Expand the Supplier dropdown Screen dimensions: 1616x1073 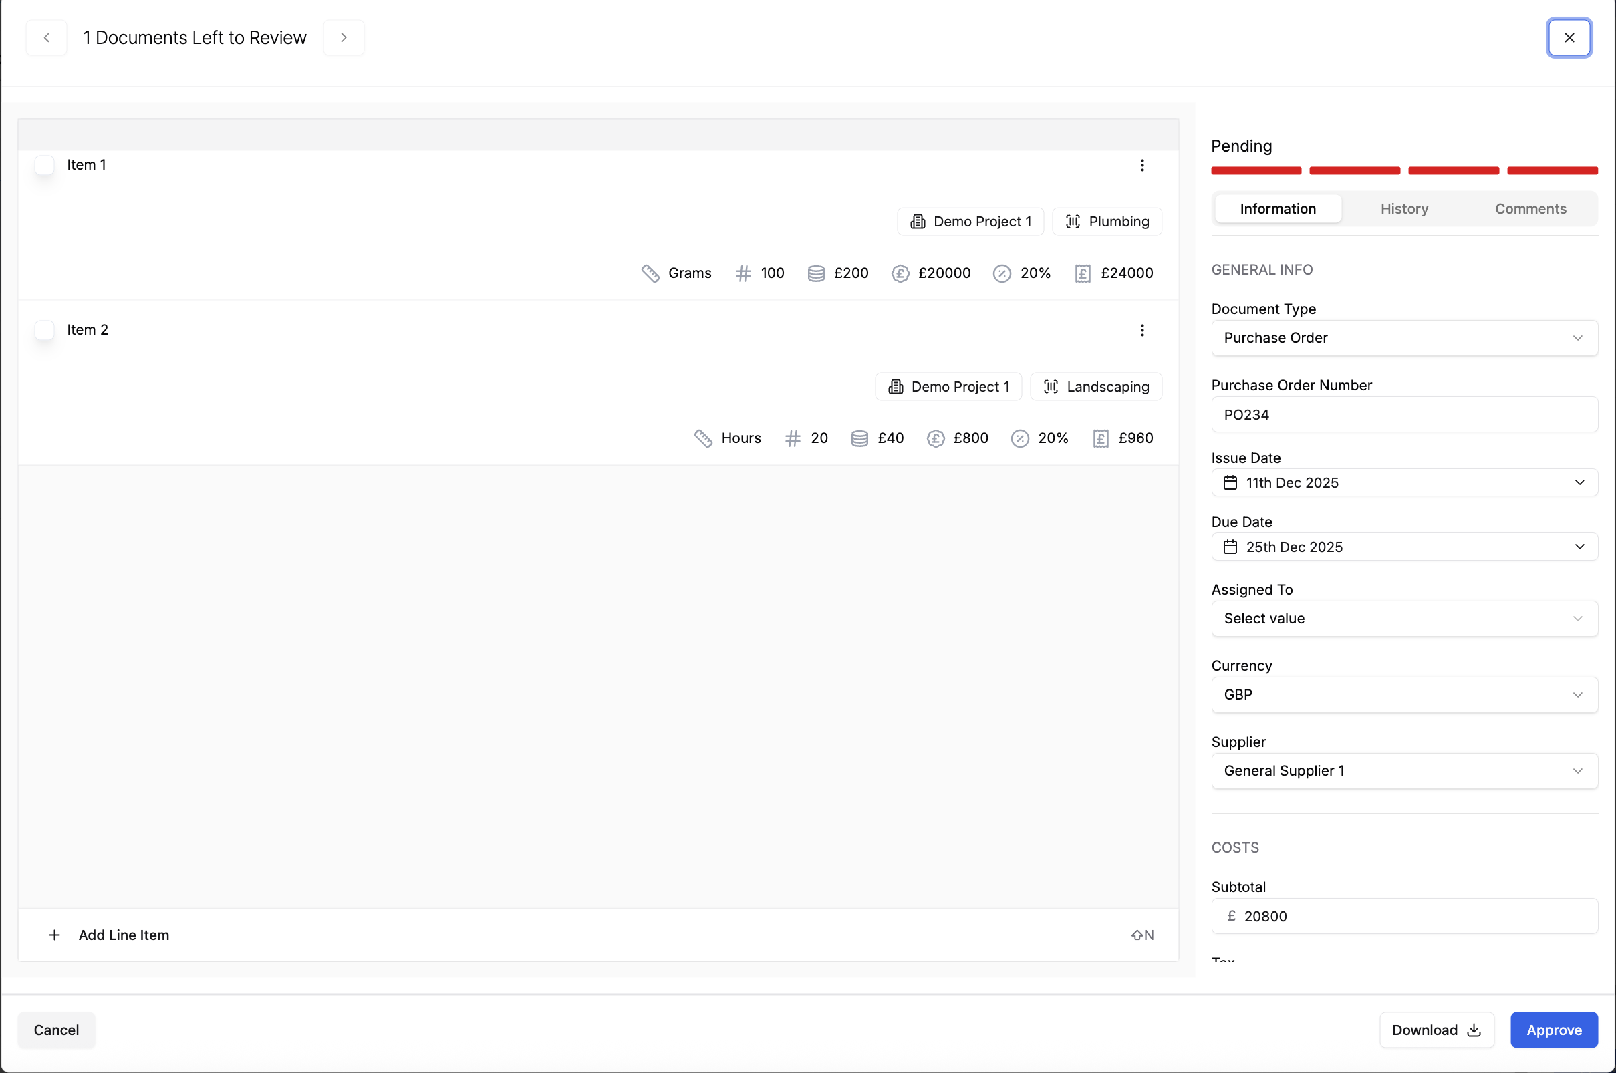(x=1404, y=771)
